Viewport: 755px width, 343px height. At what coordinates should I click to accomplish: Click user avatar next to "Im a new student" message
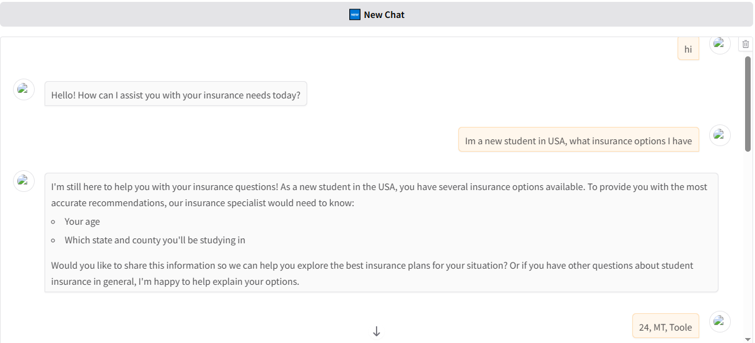tap(720, 135)
